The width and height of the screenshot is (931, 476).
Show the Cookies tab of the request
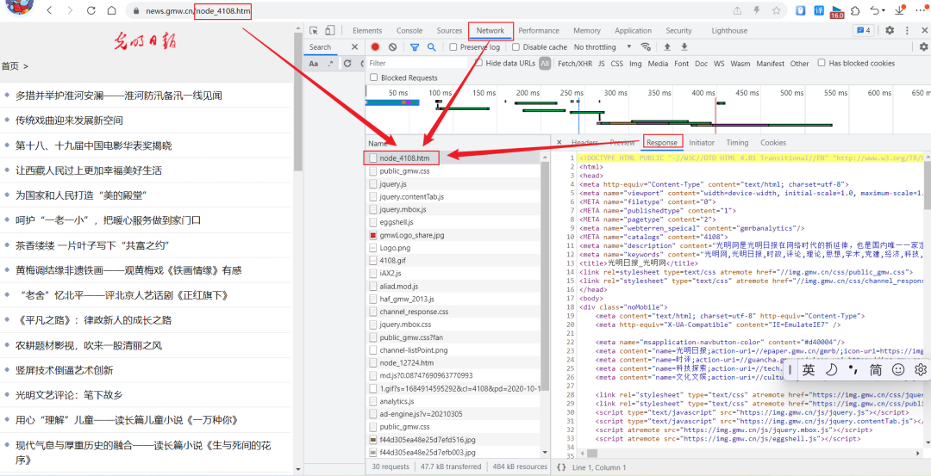(x=773, y=143)
